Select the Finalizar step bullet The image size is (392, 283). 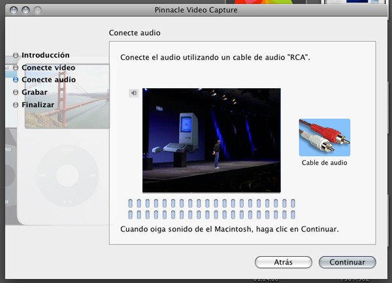point(16,105)
